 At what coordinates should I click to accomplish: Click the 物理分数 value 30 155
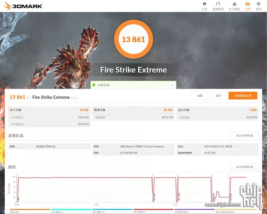point(168,110)
